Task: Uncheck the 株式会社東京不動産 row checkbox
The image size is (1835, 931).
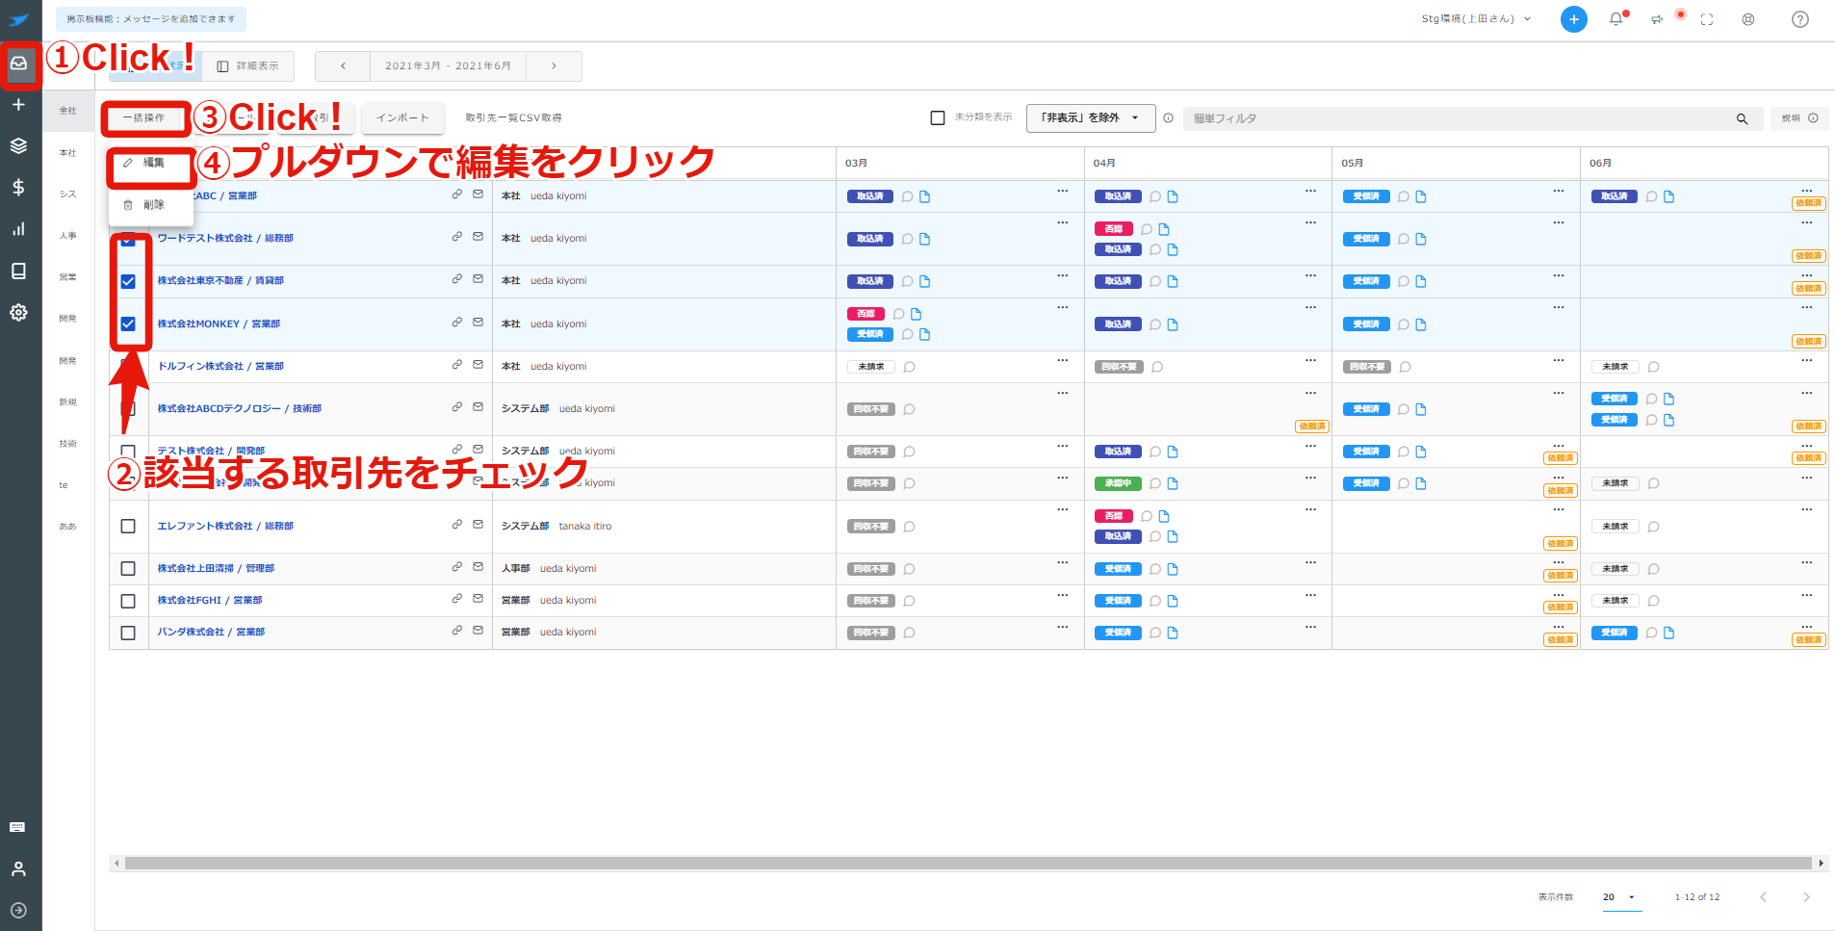Action: (x=128, y=281)
